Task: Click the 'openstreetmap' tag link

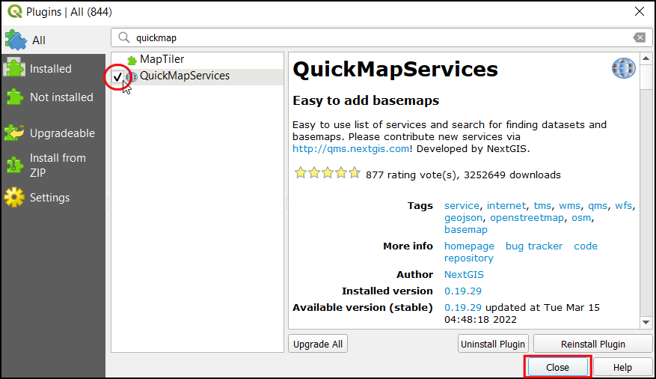Action: pyautogui.click(x=527, y=218)
